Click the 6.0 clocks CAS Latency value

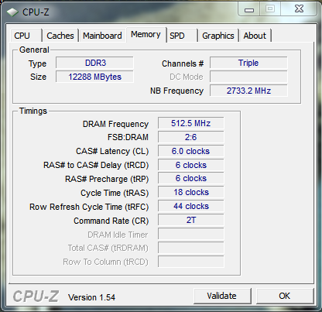pos(191,151)
